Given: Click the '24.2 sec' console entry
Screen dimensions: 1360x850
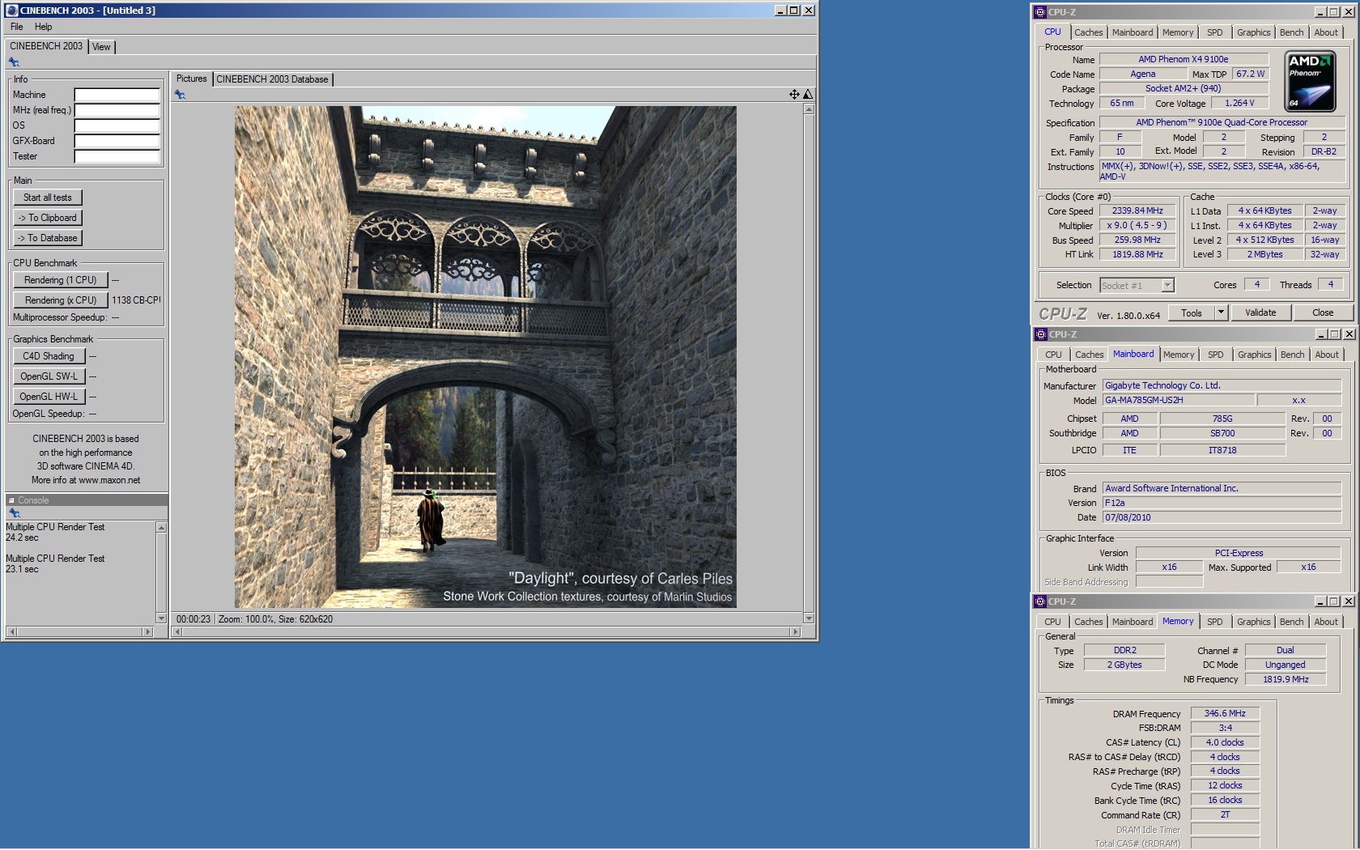Looking at the screenshot, I should (22, 538).
